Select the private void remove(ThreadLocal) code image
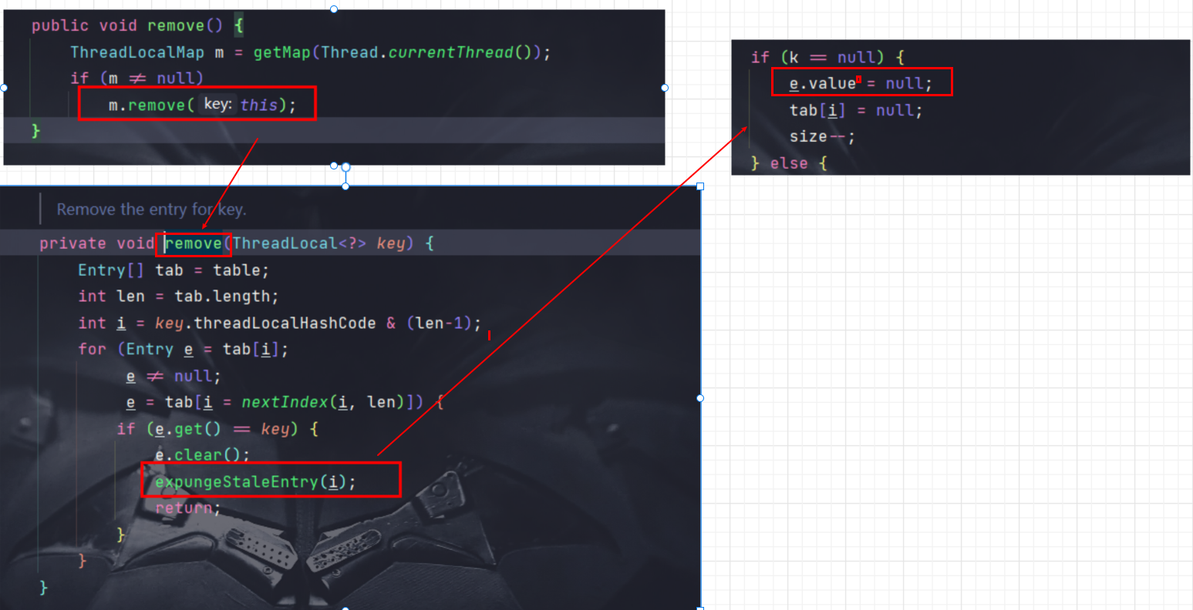1193x610 pixels. (x=350, y=397)
